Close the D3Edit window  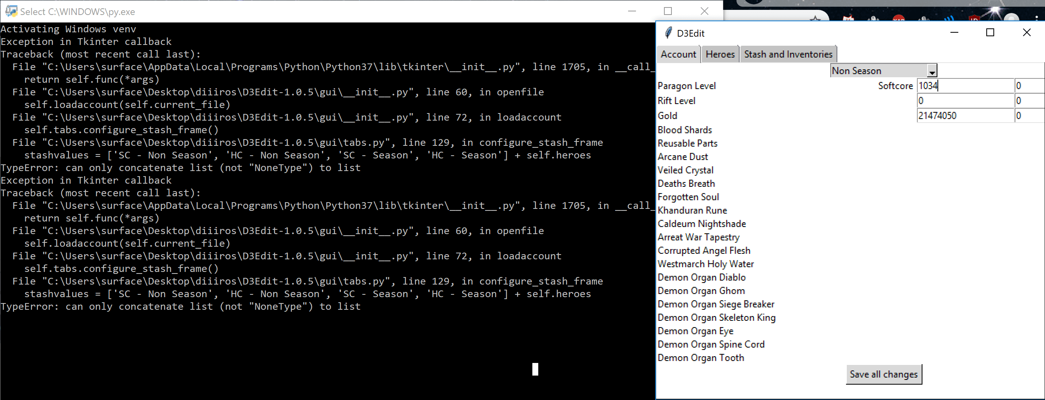(x=1026, y=32)
